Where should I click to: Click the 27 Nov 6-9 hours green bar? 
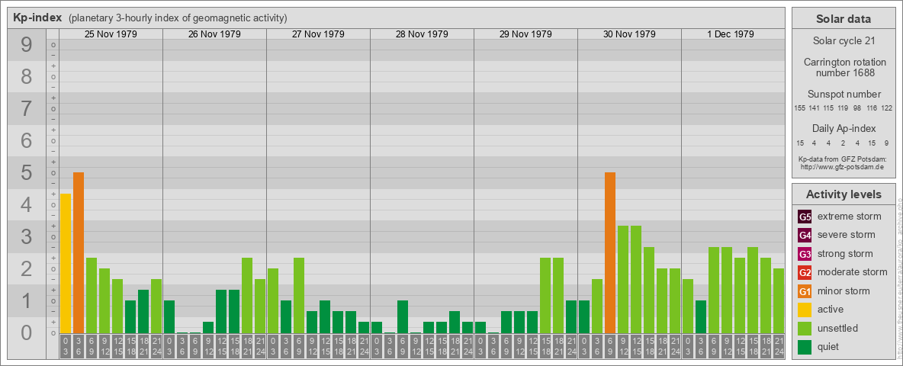(x=299, y=296)
